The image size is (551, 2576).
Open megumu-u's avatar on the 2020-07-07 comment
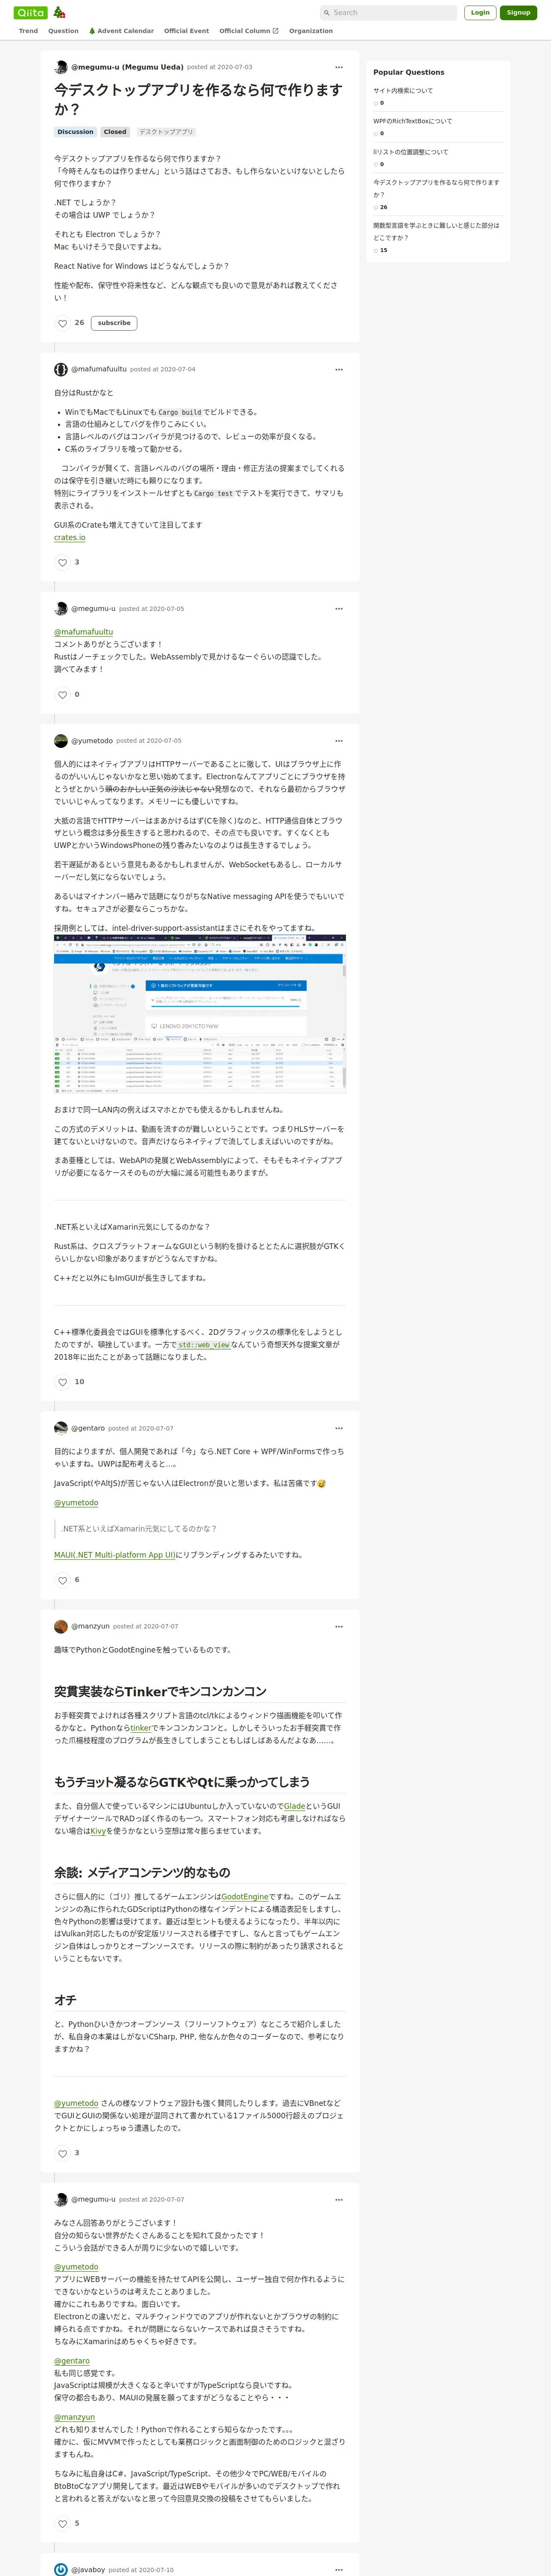[x=61, y=2199]
